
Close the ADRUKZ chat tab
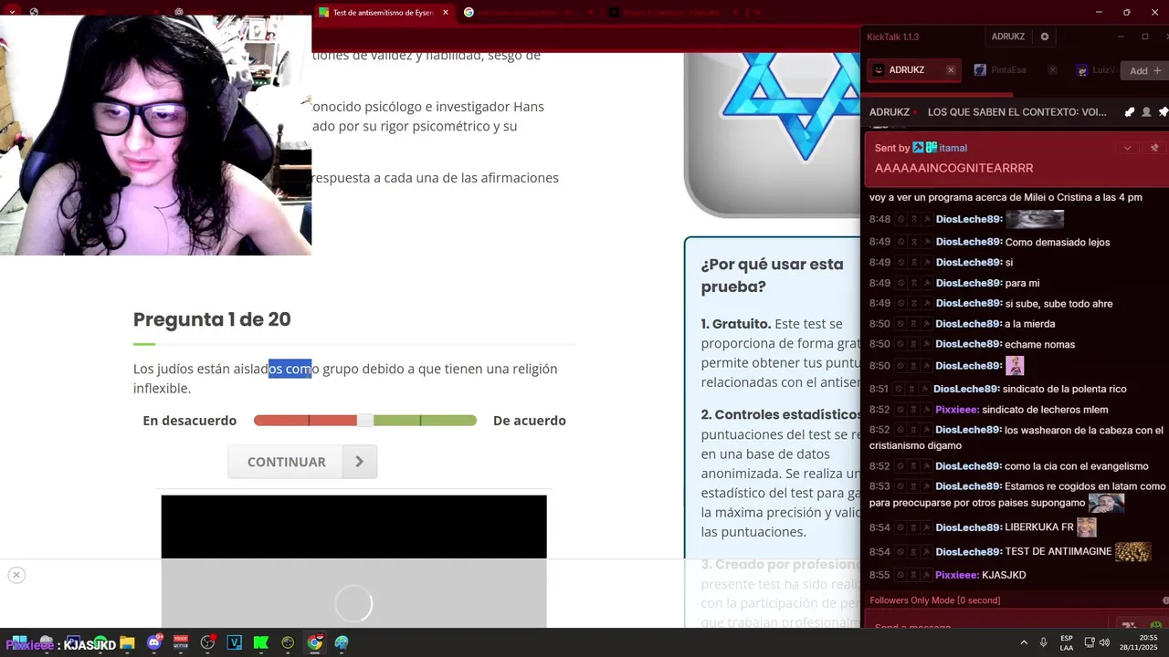point(951,70)
